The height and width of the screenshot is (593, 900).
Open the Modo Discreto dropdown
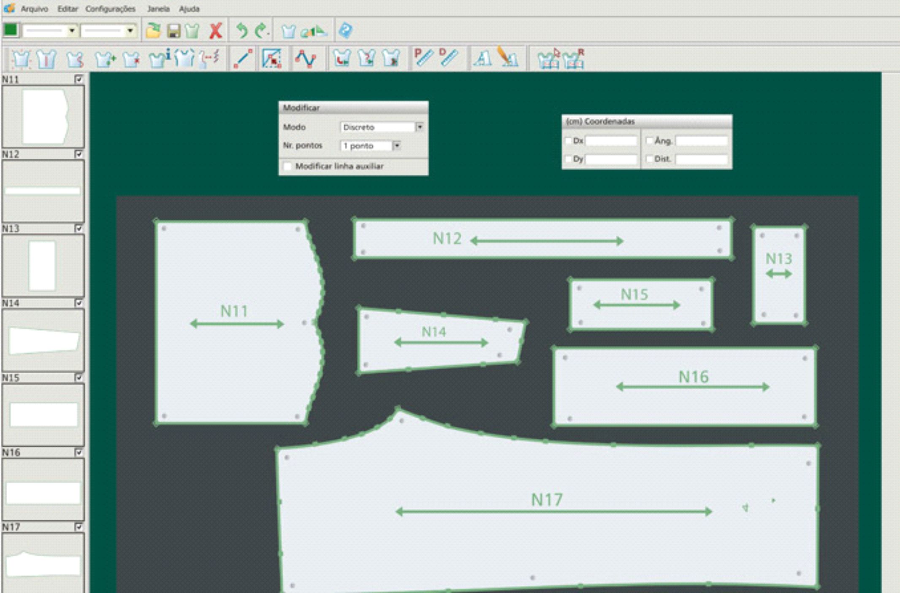(419, 127)
